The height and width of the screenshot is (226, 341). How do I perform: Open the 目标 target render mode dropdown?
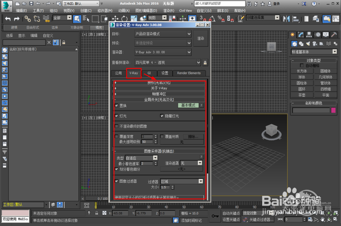pos(163,34)
